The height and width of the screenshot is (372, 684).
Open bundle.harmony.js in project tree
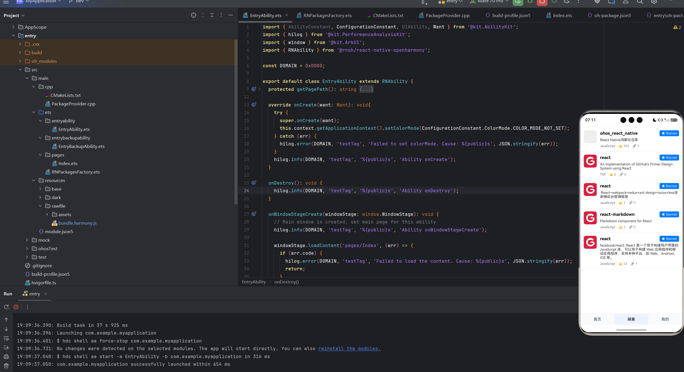[x=77, y=223]
